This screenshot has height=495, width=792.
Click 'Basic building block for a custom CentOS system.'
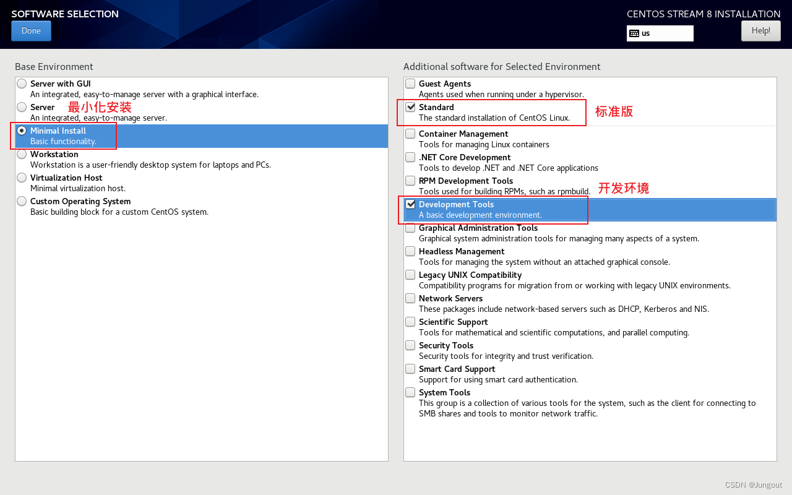(x=119, y=212)
